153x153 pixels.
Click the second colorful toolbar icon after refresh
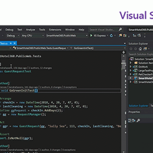pos(125,35)
